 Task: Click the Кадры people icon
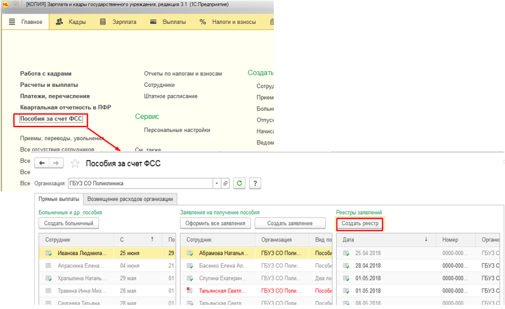pos(60,22)
